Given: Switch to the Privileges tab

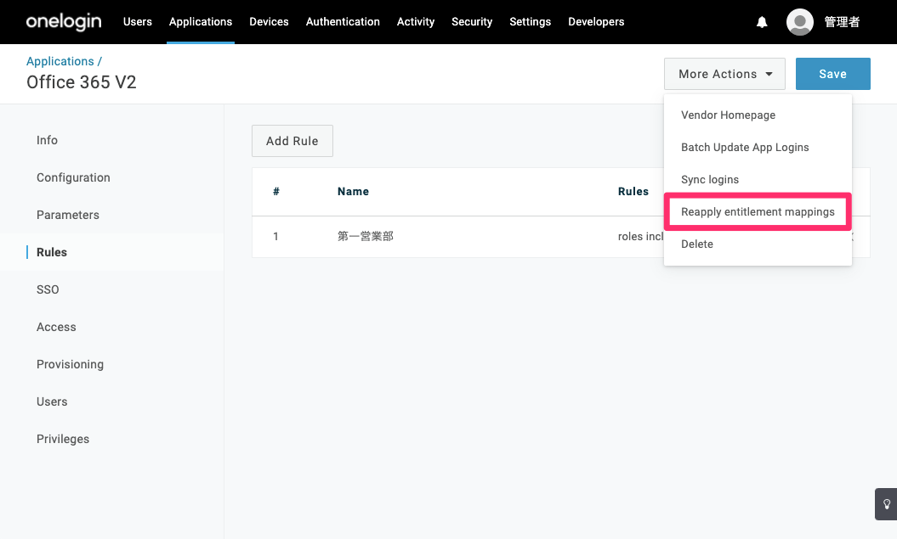Looking at the screenshot, I should tap(63, 439).
